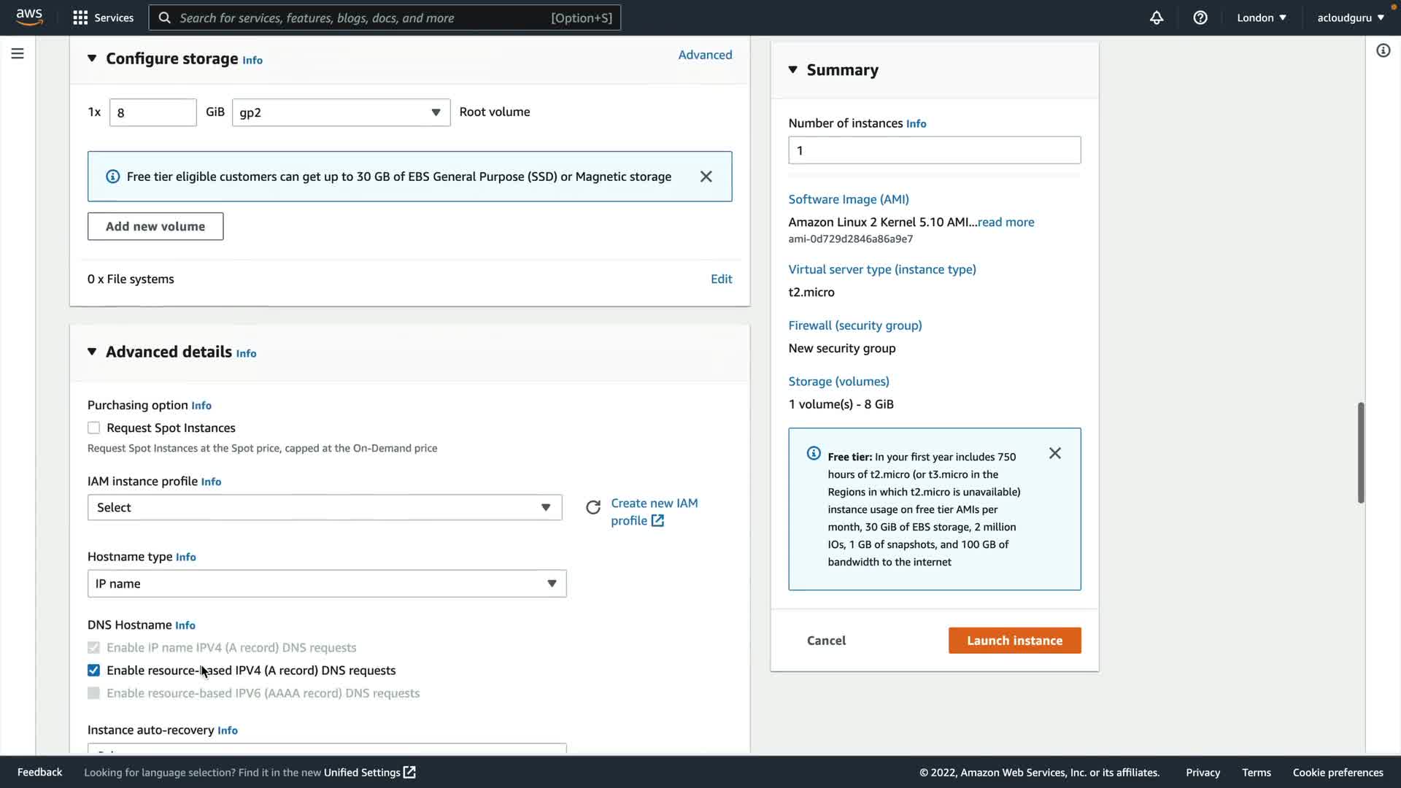Open the hamburger side navigation menu
This screenshot has width=1401, height=788.
[18, 53]
